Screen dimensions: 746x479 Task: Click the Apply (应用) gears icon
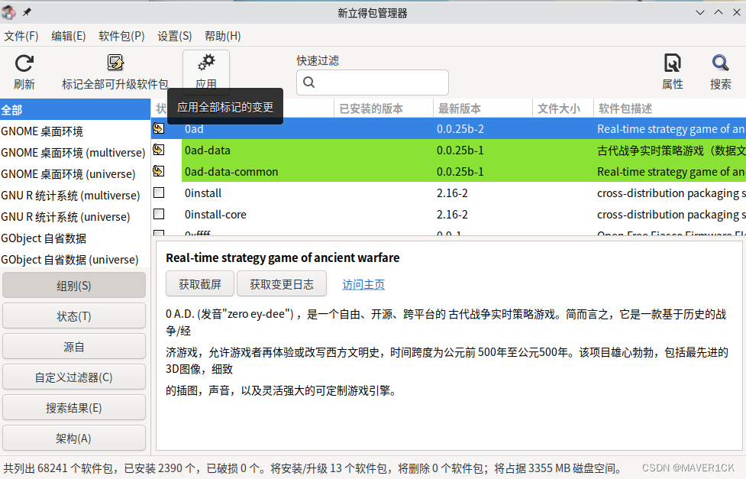click(206, 63)
